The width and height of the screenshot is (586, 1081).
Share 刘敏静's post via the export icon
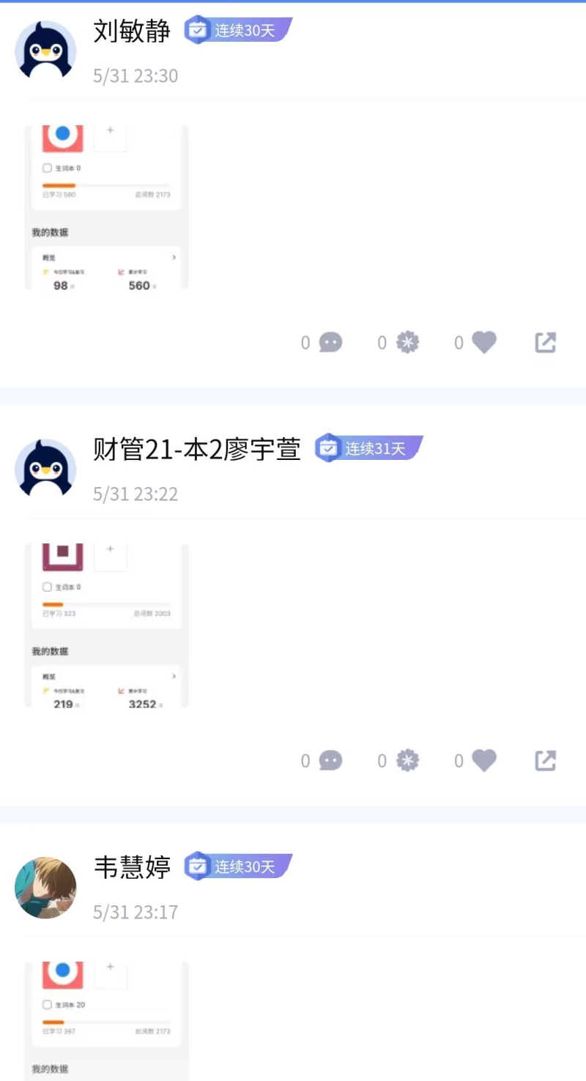coord(546,342)
